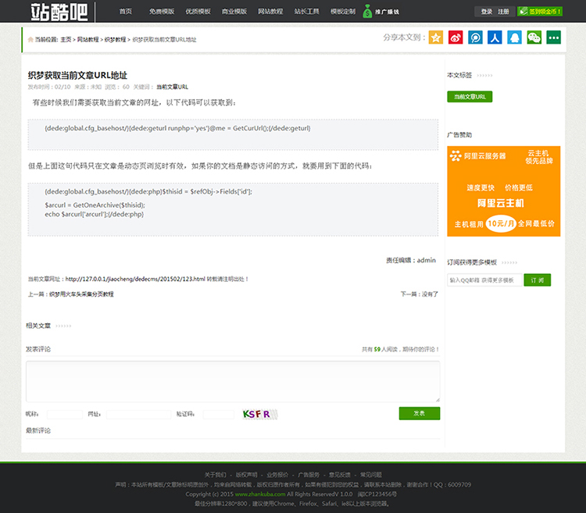Open previous article 织梦用火车头采集分页教程

(81, 294)
